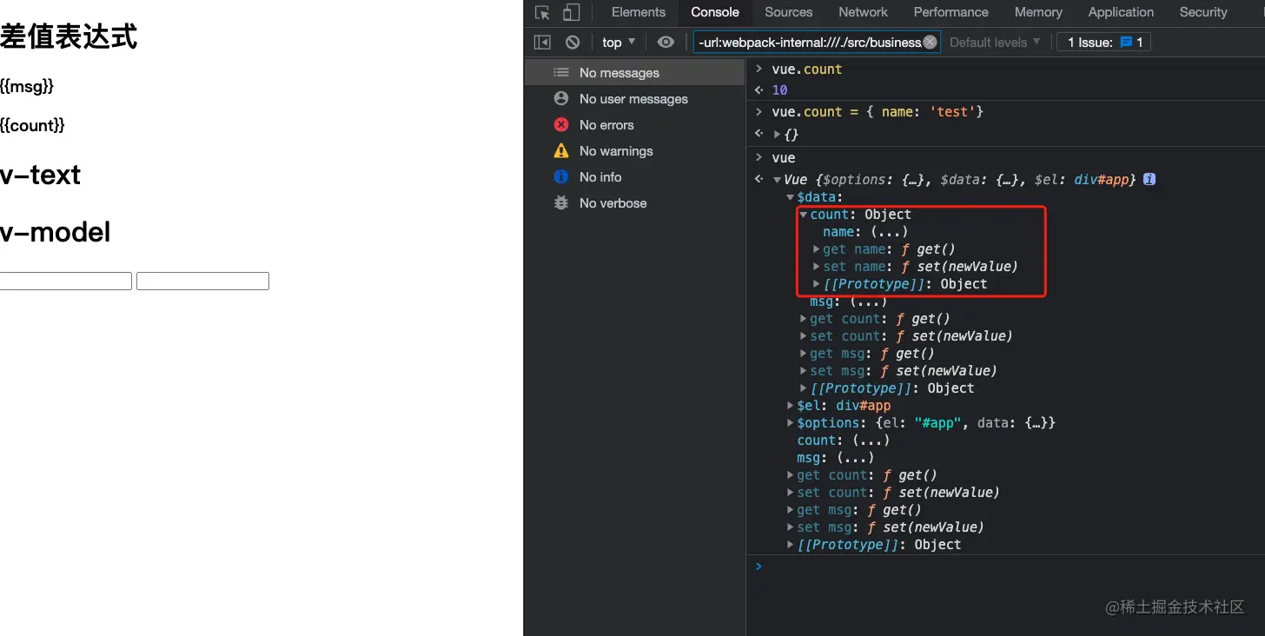Expand the $options node
The image size is (1265, 636).
click(x=791, y=423)
